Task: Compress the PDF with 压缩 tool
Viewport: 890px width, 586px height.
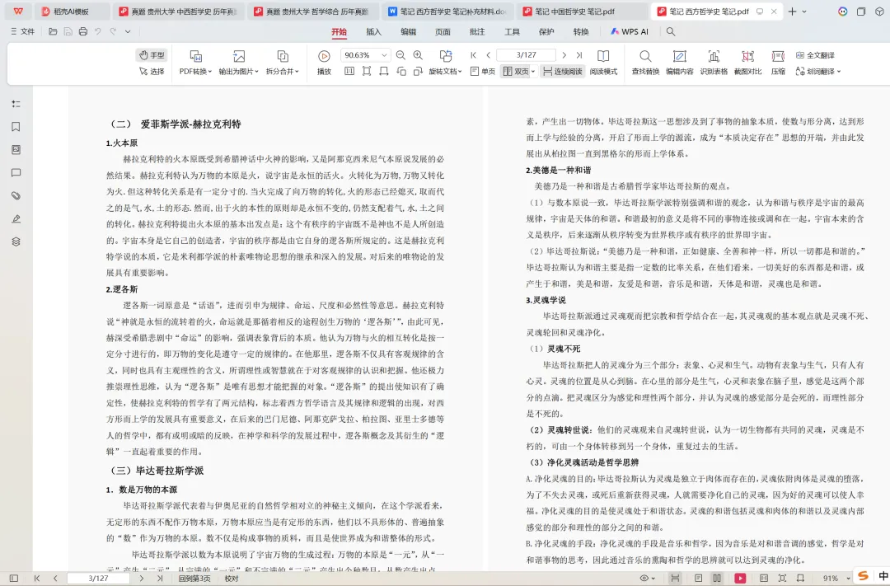Action: 777,62
